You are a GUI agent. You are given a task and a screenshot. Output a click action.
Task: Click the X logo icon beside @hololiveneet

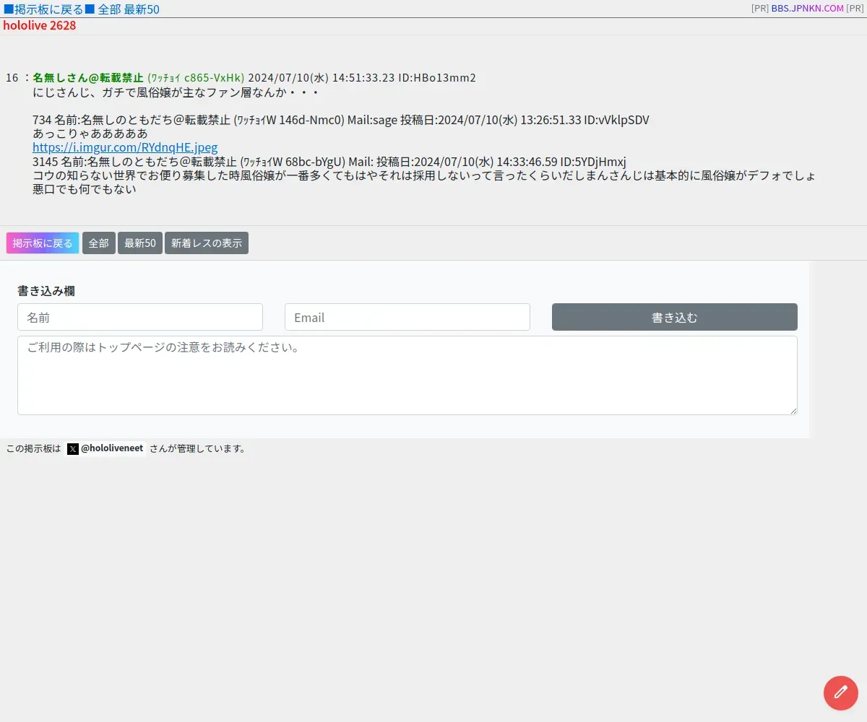(73, 449)
